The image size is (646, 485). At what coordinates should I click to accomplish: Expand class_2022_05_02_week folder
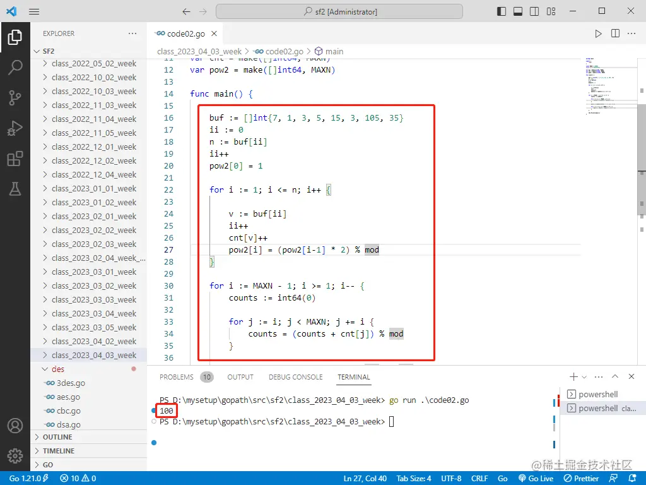click(88, 64)
